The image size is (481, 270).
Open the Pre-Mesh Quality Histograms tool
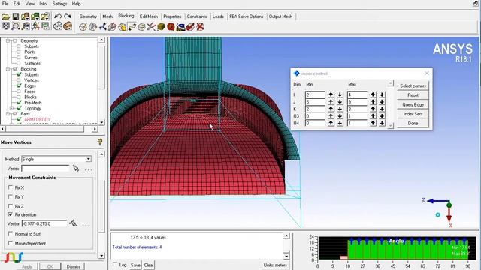(x=171, y=27)
